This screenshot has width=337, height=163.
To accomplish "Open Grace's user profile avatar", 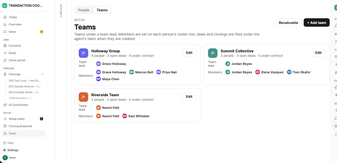I will 5,158.
